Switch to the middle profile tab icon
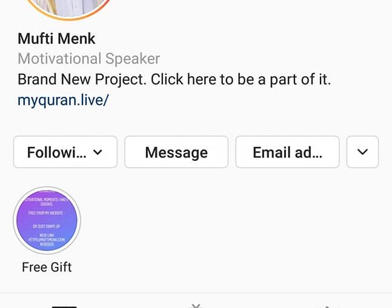Image resolution: width=392 pixels, height=308 pixels. click(x=196, y=306)
